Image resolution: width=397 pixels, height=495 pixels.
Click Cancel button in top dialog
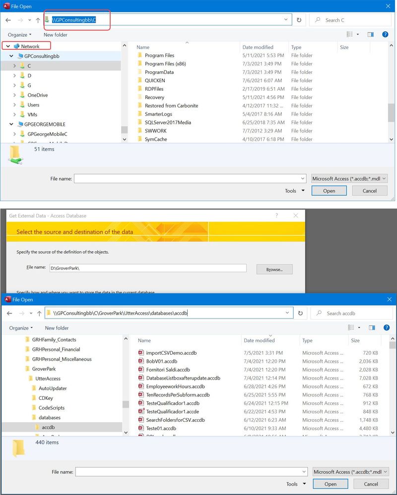[370, 191]
